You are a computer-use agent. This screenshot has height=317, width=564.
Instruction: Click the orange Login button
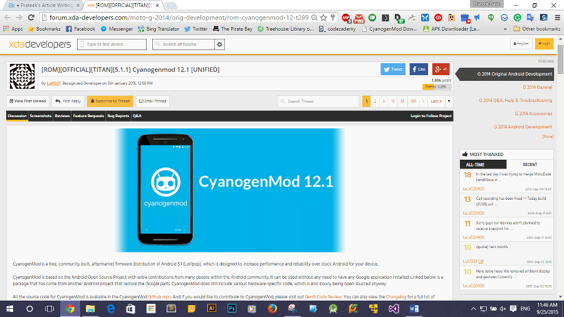coord(544,43)
